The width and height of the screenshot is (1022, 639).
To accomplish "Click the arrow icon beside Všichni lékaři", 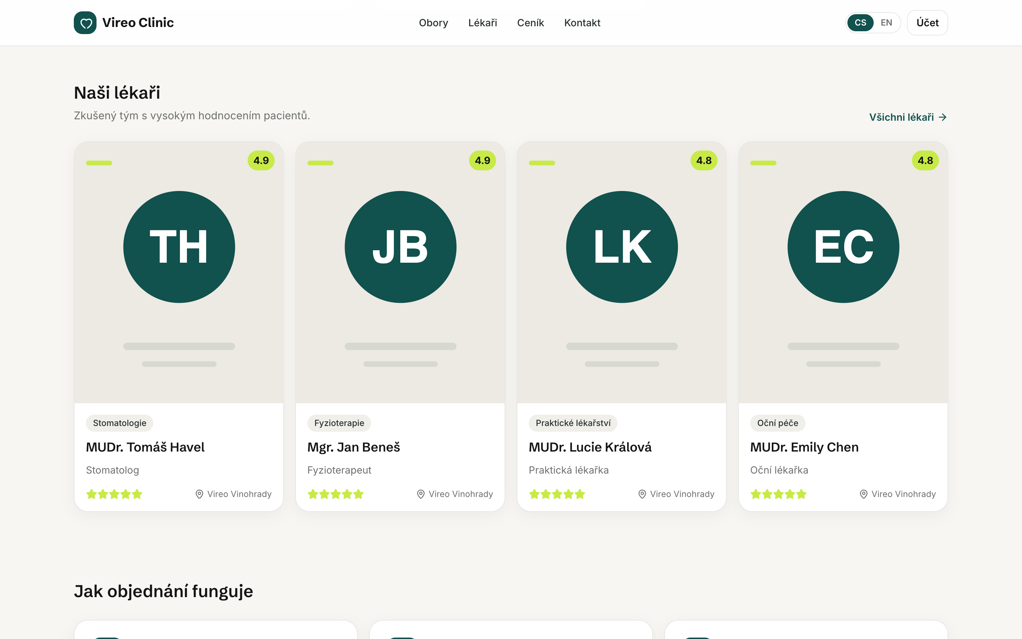I will pyautogui.click(x=943, y=117).
